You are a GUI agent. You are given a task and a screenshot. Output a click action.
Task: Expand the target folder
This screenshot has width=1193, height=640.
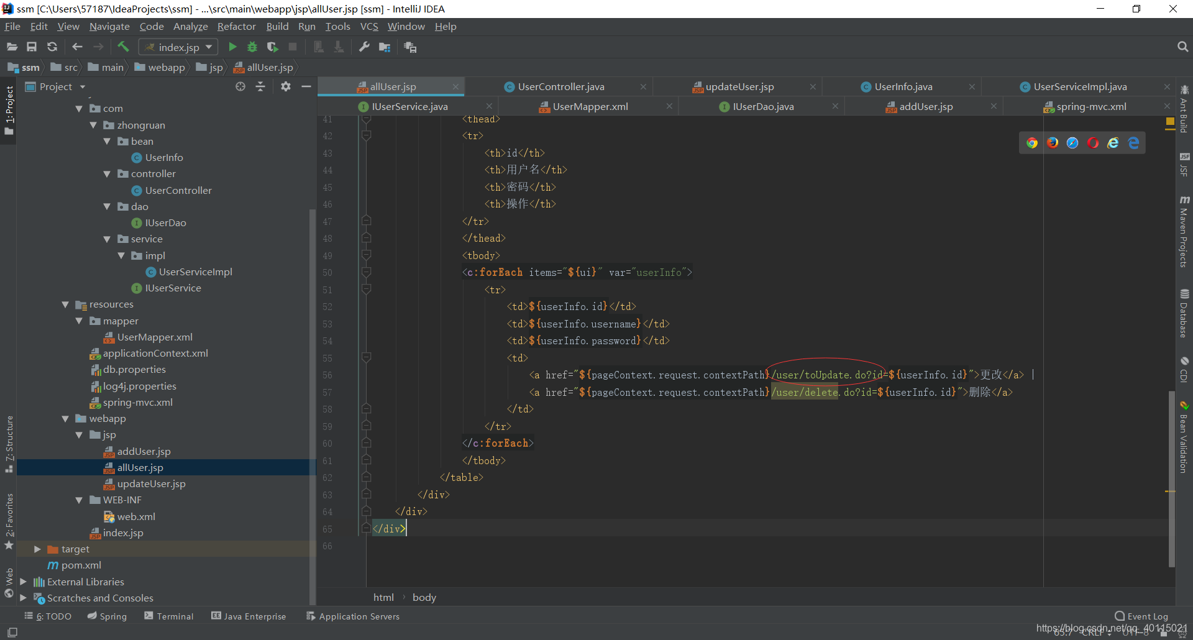37,549
